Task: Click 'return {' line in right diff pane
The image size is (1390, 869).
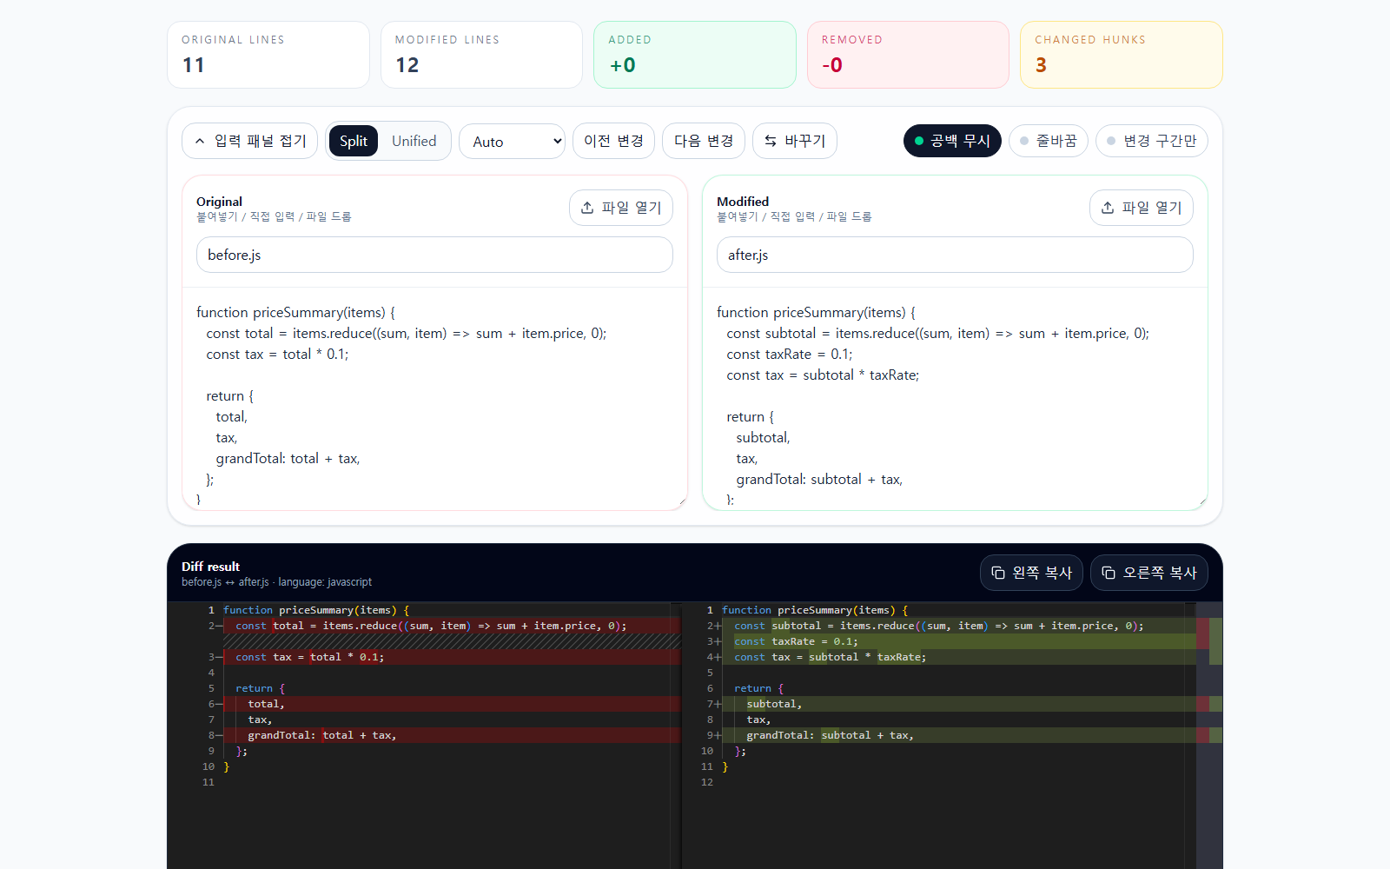Action: (x=758, y=688)
